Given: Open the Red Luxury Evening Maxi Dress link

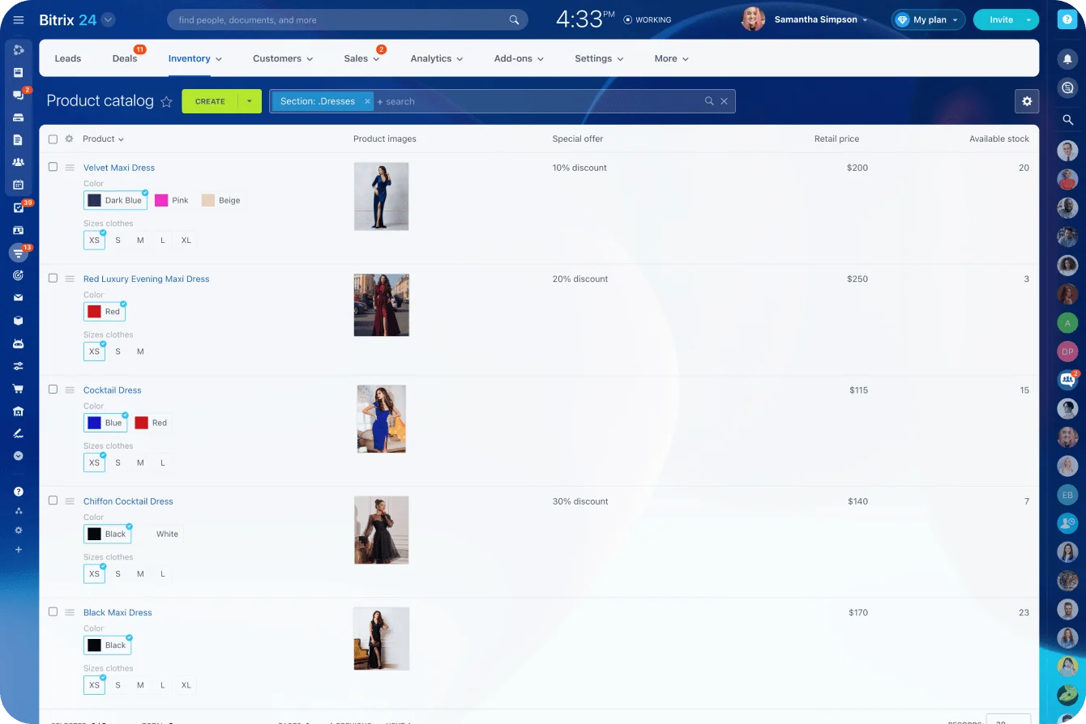Looking at the screenshot, I should coord(146,279).
